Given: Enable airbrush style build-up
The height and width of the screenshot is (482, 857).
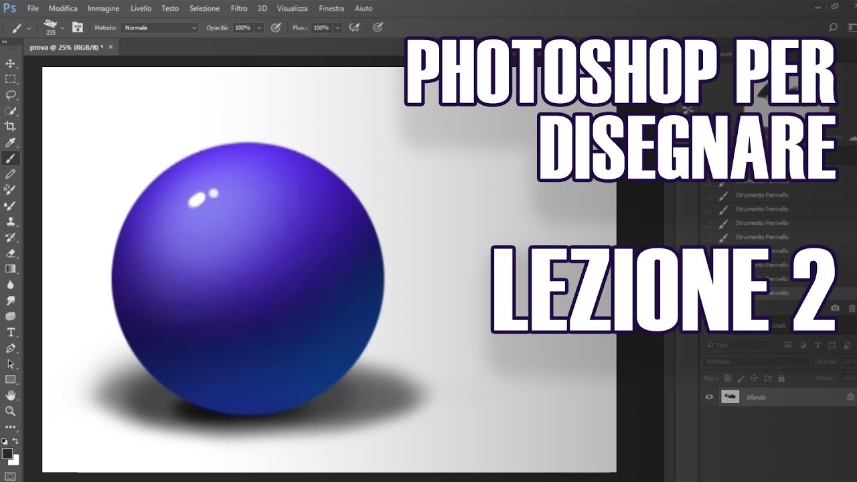Looking at the screenshot, I should pos(355,27).
